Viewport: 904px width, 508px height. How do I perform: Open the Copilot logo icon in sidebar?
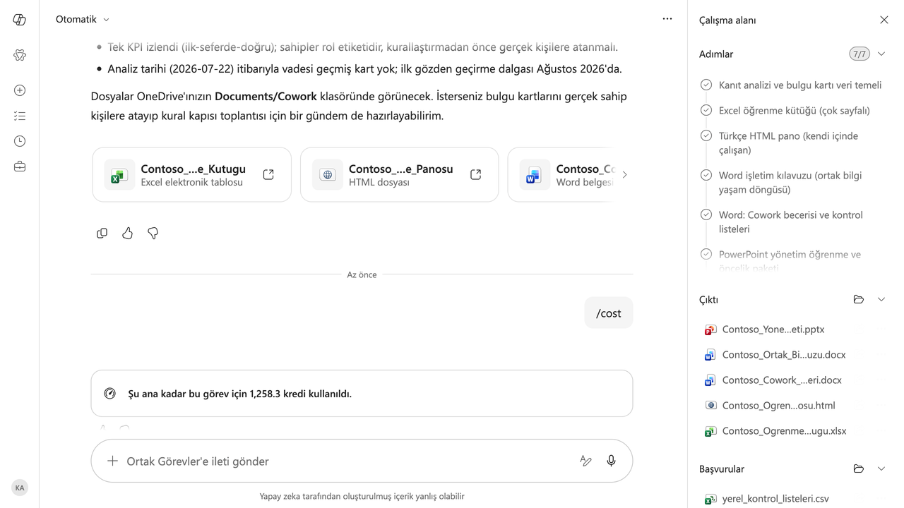(20, 20)
